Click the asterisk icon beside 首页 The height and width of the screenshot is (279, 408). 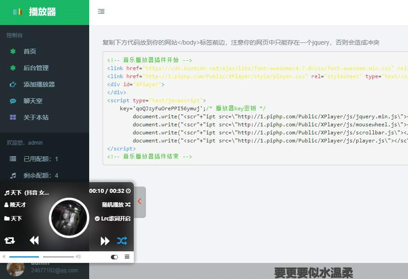[13, 51]
